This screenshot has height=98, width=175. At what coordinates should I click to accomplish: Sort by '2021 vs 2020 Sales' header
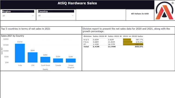point(133,36)
